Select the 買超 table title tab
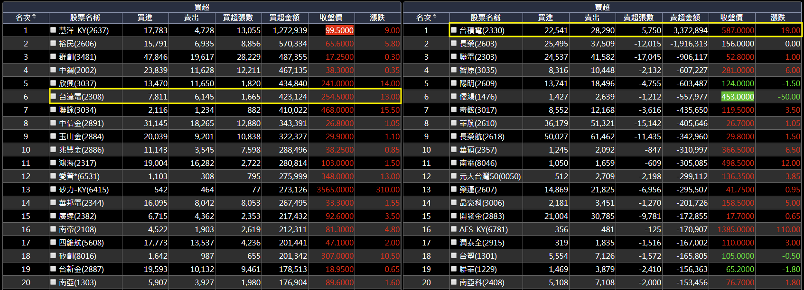Viewport: 804px width, 290px height. click(202, 7)
